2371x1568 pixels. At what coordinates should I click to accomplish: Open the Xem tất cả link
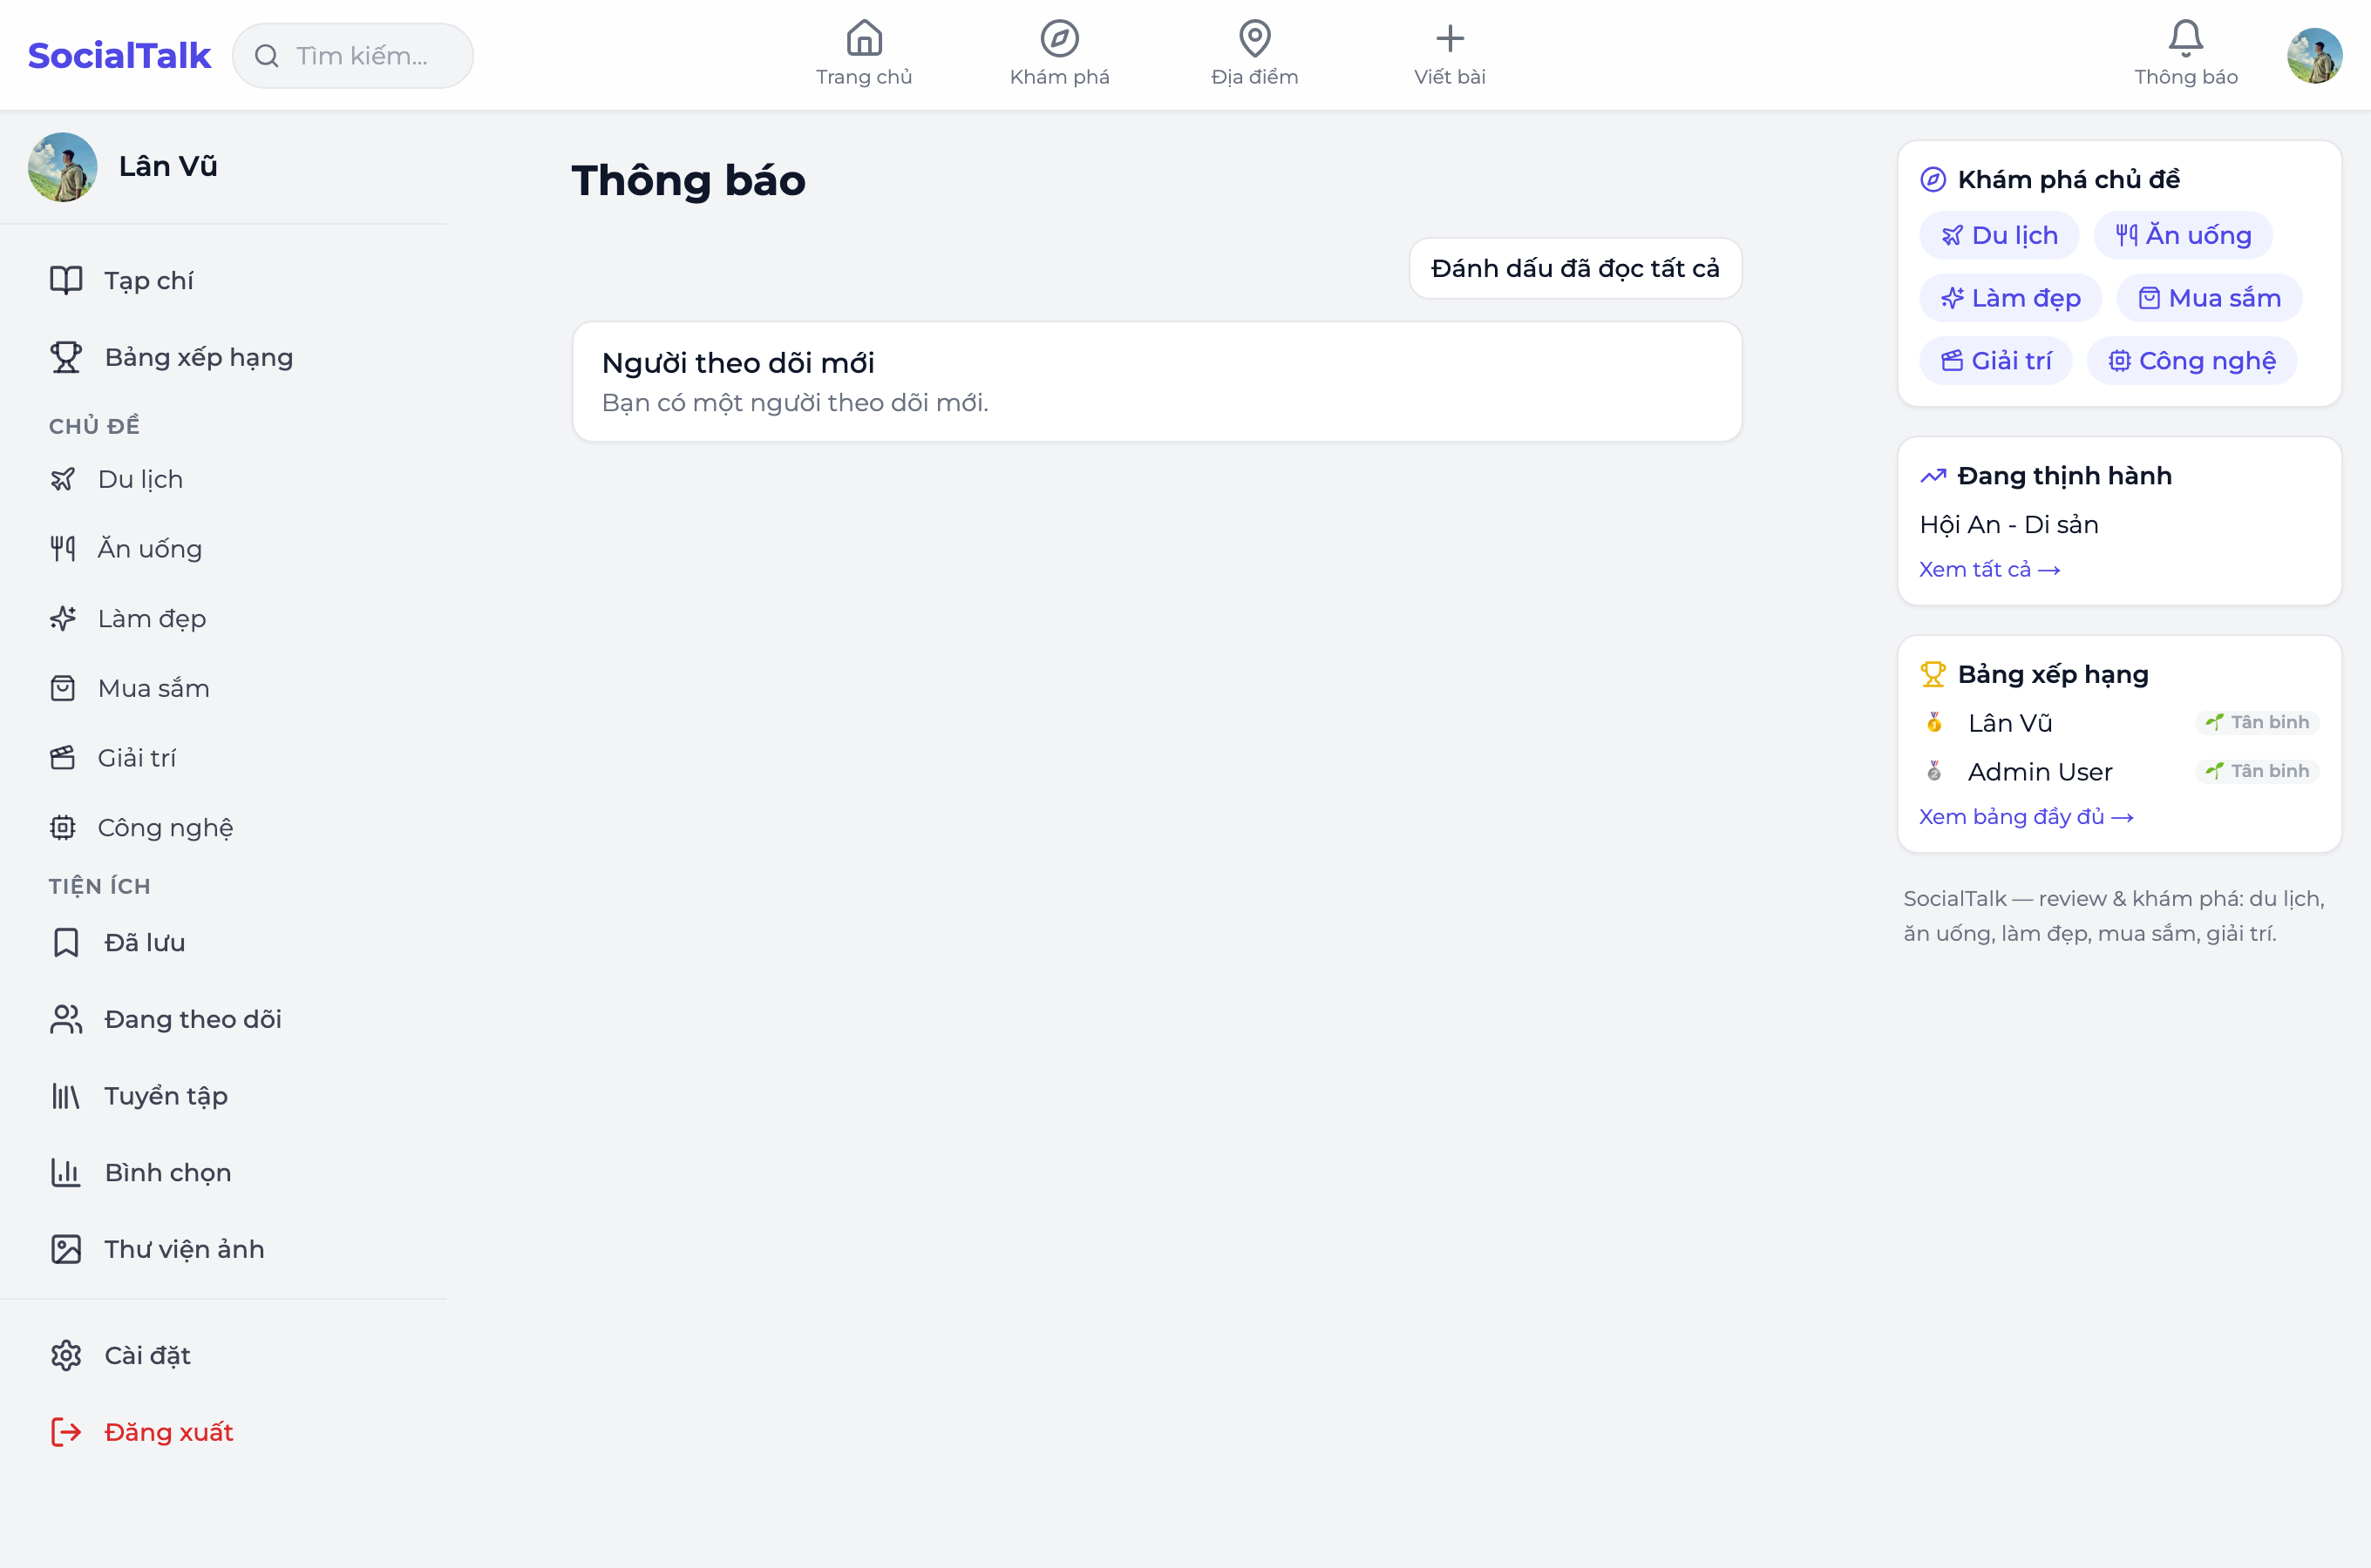[x=1989, y=569]
